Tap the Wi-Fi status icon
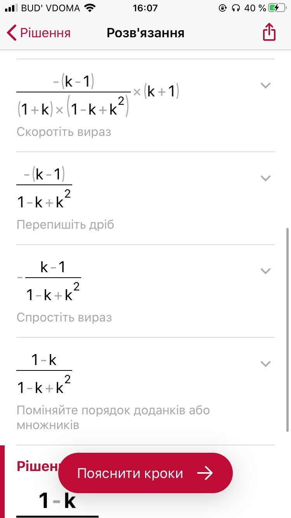The height and width of the screenshot is (518, 291). (90, 8)
